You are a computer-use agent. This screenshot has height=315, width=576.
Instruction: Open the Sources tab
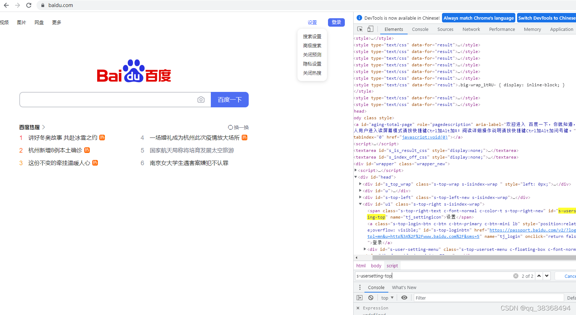pos(445,29)
